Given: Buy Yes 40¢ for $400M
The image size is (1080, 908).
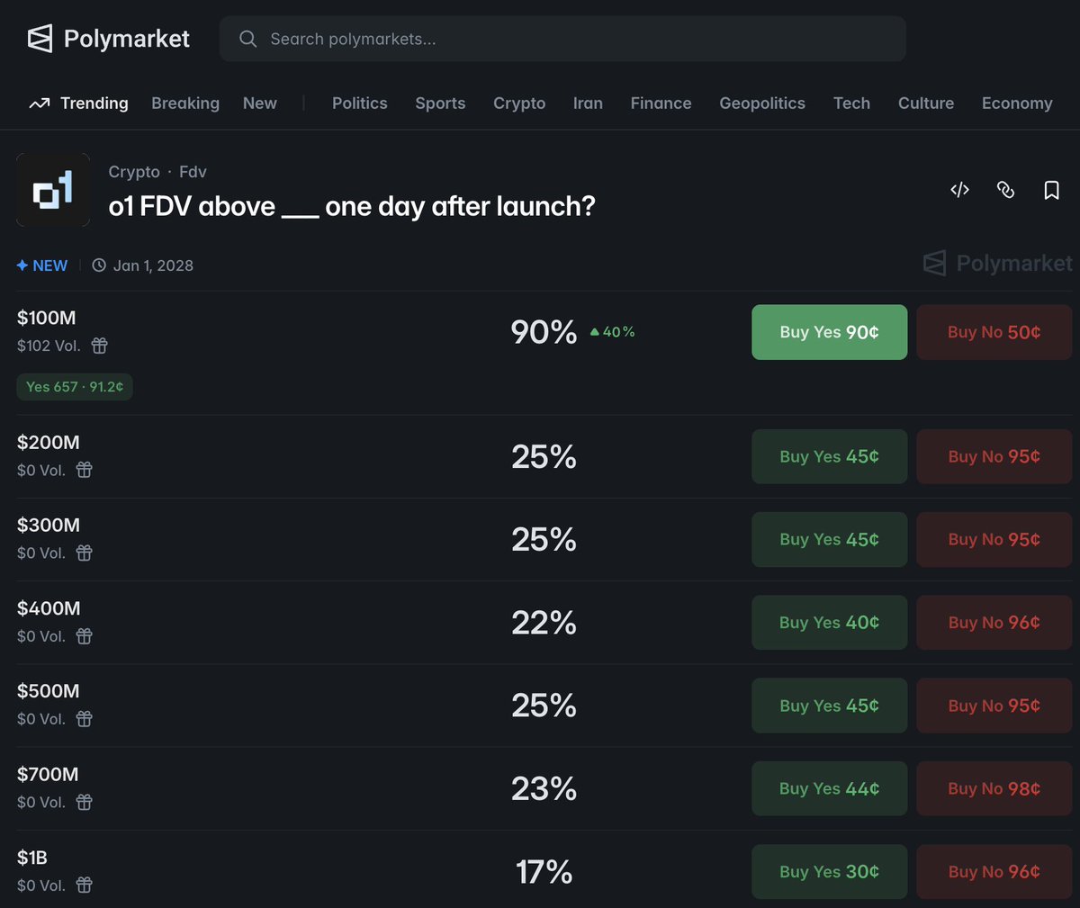Looking at the screenshot, I should 830,623.
